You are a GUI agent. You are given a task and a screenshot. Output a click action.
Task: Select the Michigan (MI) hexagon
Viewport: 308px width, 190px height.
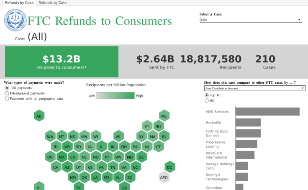pyautogui.click(x=118, y=136)
